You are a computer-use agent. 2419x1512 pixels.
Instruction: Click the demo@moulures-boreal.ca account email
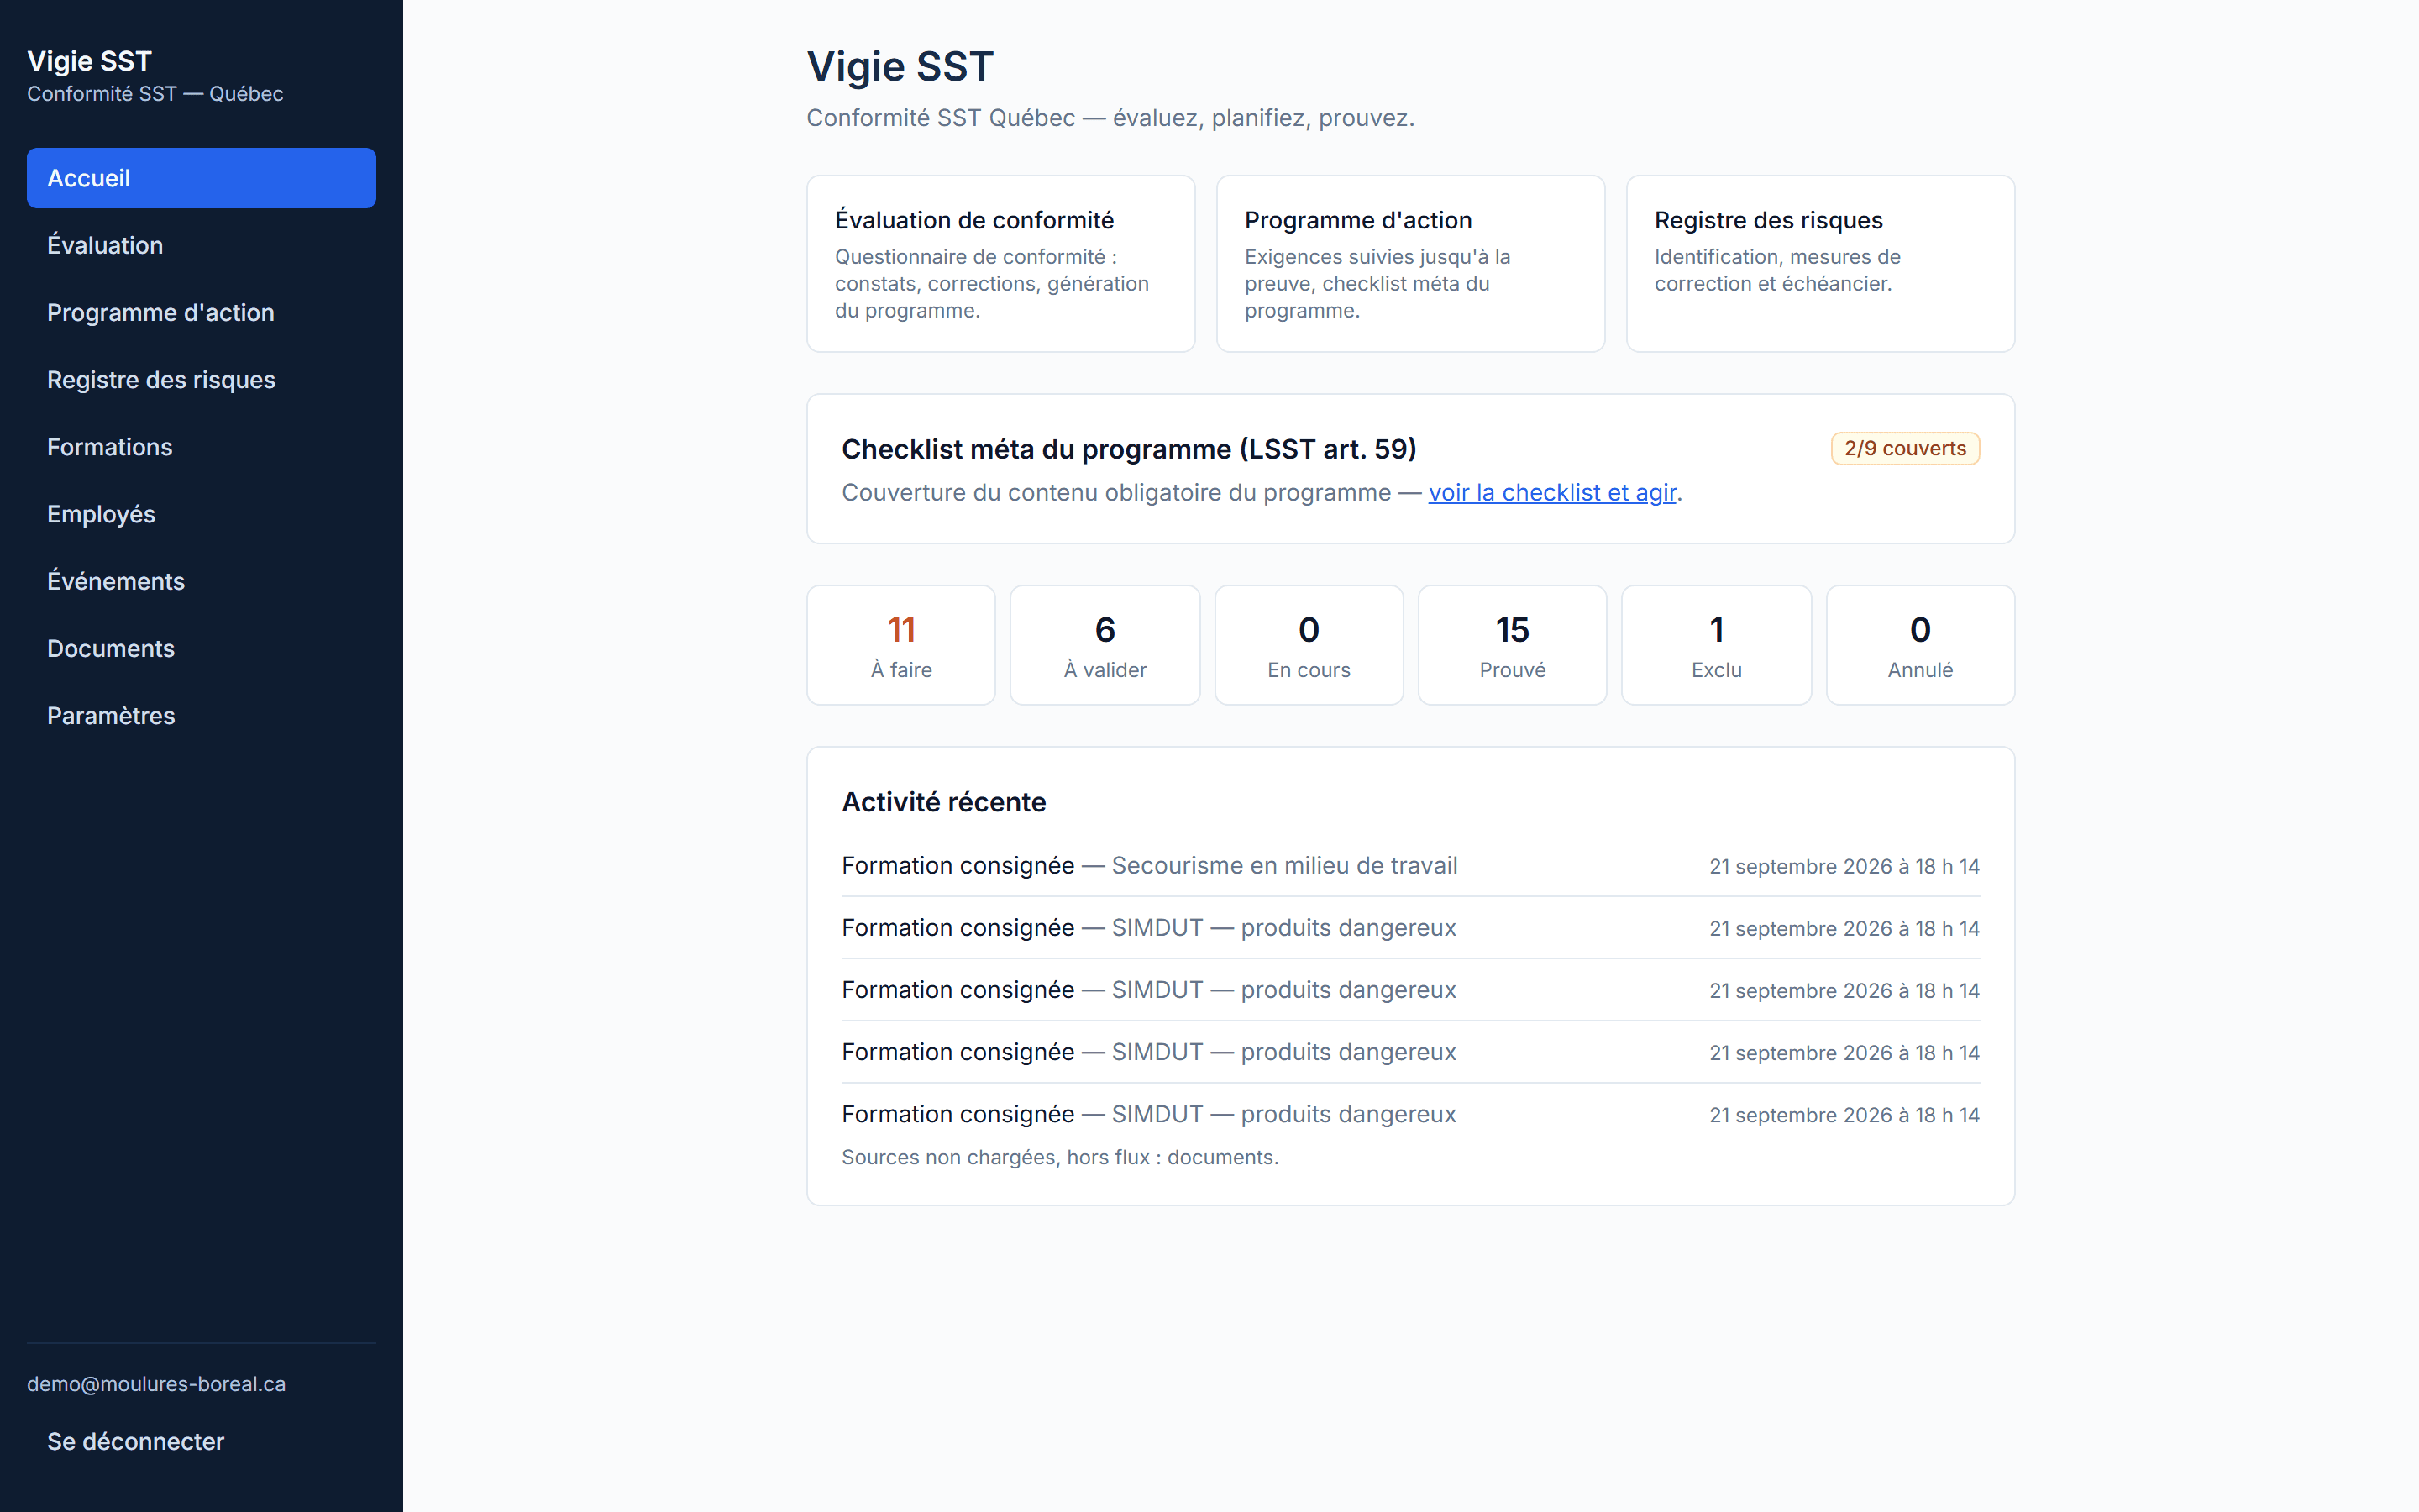[156, 1384]
